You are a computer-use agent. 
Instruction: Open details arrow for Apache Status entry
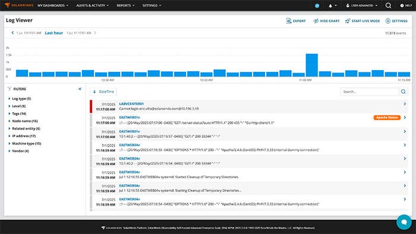(x=405, y=118)
